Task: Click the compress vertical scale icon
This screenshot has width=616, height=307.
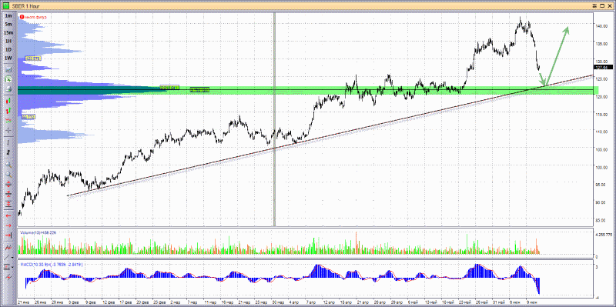Action: (8, 194)
